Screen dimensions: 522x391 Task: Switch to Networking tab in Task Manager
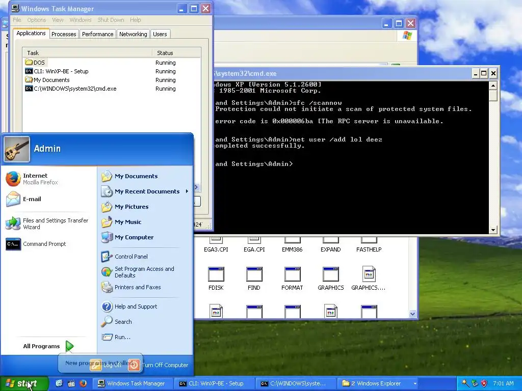(x=133, y=34)
